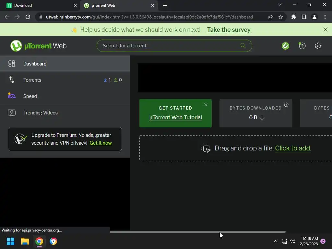
Task: Reload the page with the refresh icon
Action: point(28,17)
